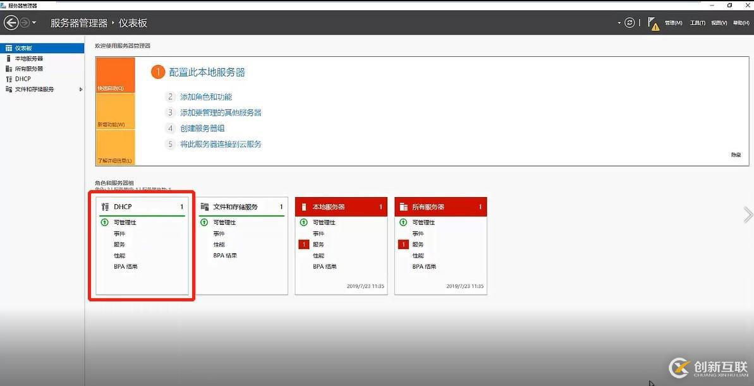The image size is (754, 386).
Task: Click 可管理性 in the 本地服务器 tile
Action: tap(324, 222)
